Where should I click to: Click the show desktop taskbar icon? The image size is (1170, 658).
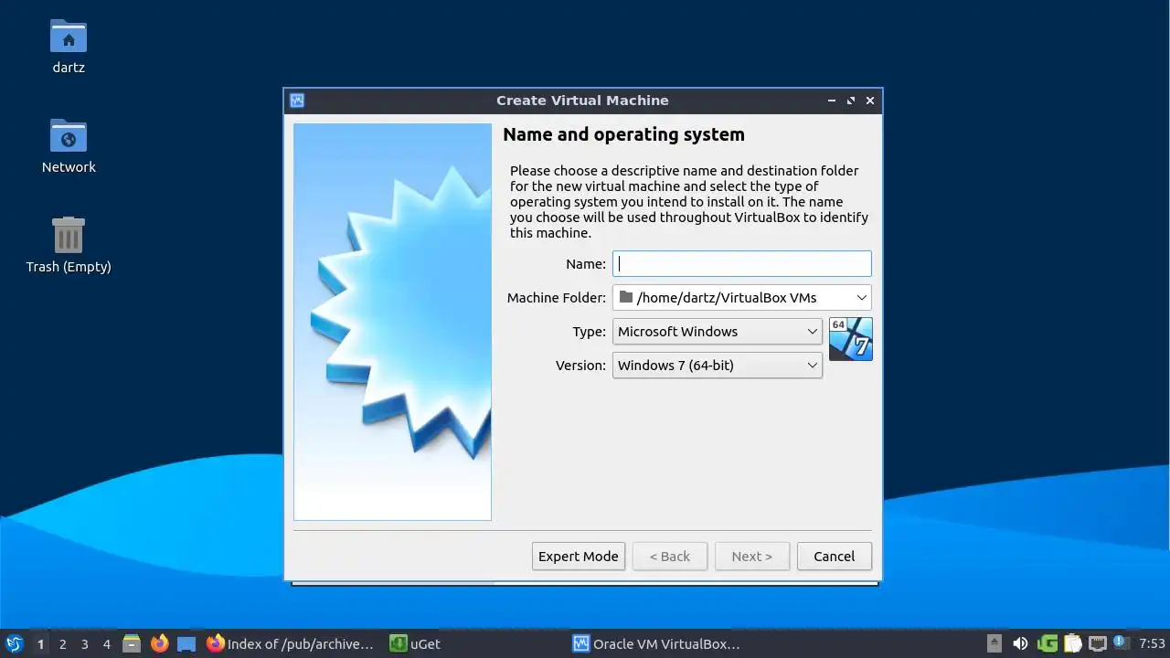click(186, 643)
